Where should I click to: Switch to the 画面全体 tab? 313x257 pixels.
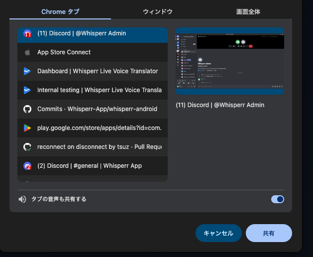[x=248, y=11]
